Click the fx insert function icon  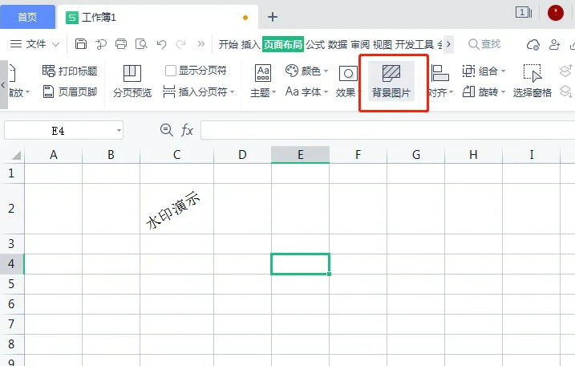point(187,130)
